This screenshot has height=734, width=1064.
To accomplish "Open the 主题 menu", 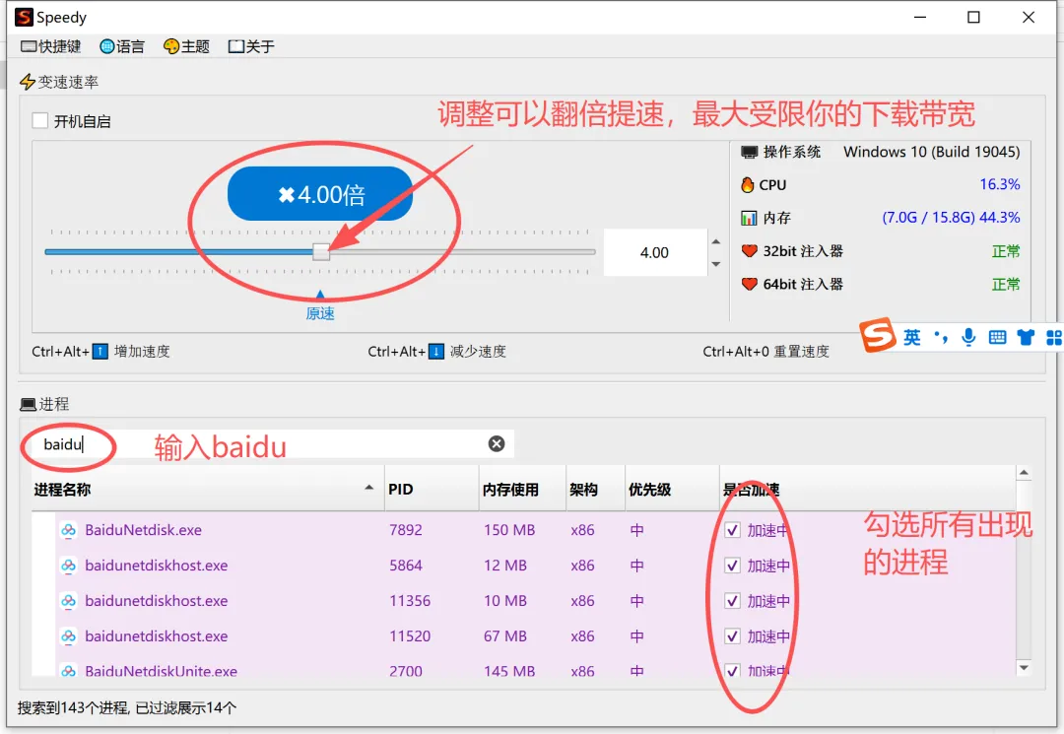I will 186,46.
